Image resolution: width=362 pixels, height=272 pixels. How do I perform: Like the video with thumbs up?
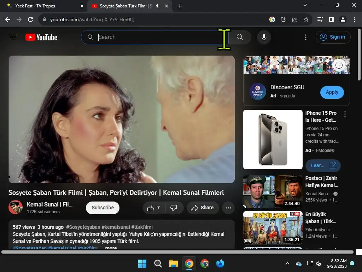[x=154, y=208]
